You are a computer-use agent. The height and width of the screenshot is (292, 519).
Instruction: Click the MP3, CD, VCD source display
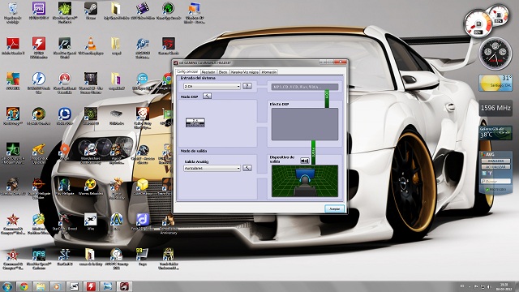[305, 87]
